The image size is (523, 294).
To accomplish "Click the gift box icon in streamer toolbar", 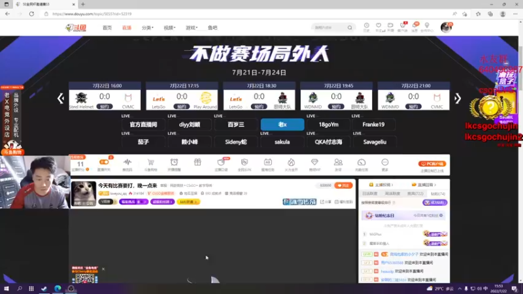I will coord(197,162).
